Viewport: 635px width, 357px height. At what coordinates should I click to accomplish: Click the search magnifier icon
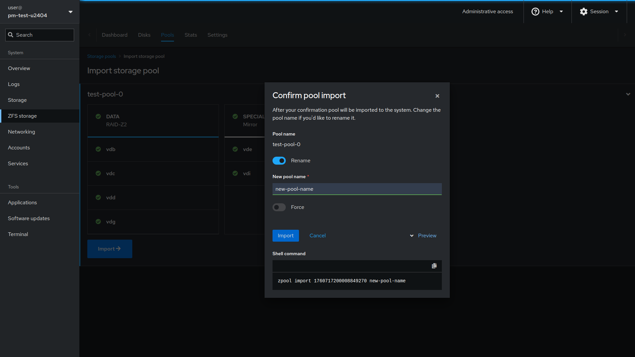tap(11, 35)
